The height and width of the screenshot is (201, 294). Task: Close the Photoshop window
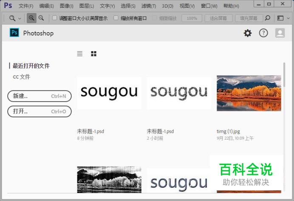(x=283, y=4)
